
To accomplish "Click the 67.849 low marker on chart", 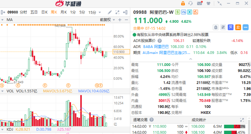I will [x=18, y=82].
